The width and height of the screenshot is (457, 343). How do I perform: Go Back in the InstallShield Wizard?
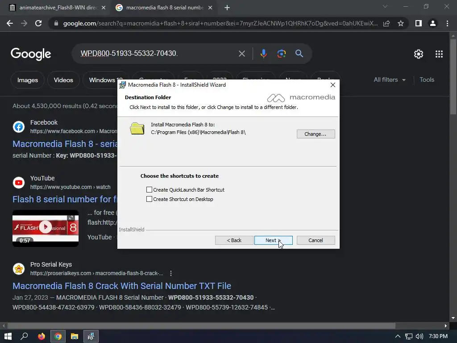pyautogui.click(x=234, y=240)
